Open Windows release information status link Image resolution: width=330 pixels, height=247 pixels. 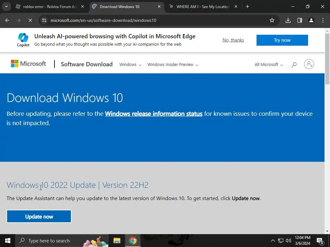tap(154, 114)
